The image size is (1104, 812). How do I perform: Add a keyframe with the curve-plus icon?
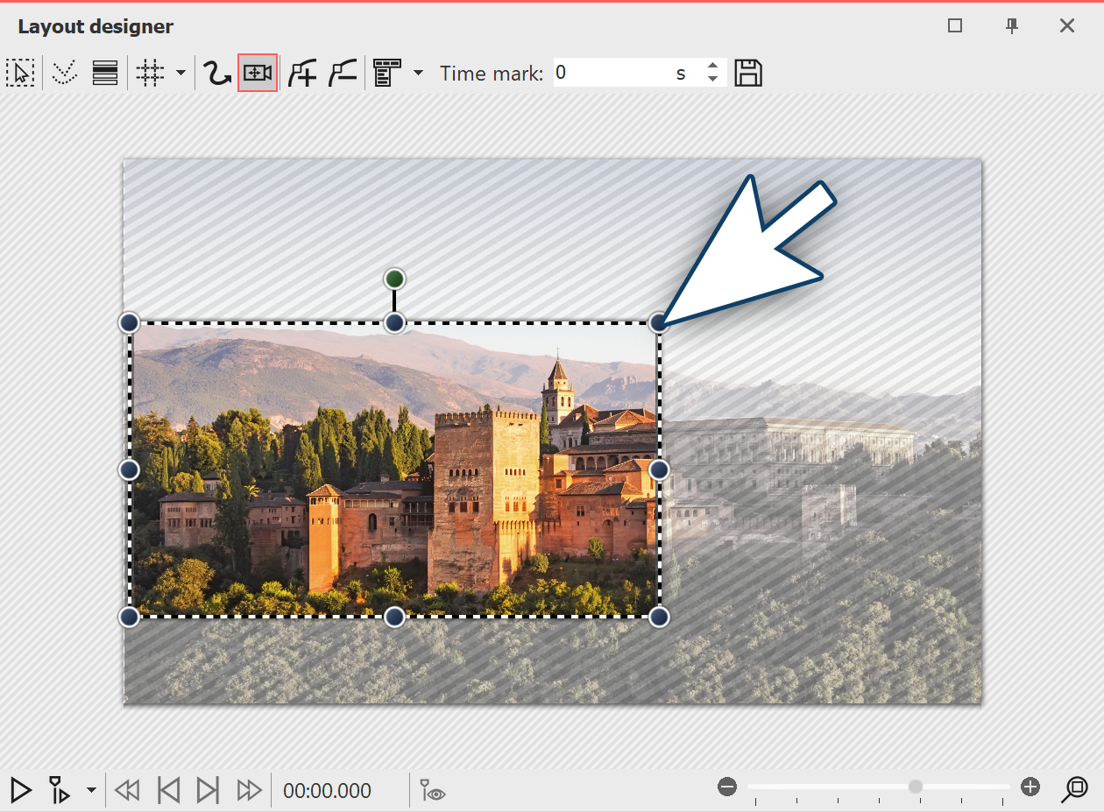(301, 73)
